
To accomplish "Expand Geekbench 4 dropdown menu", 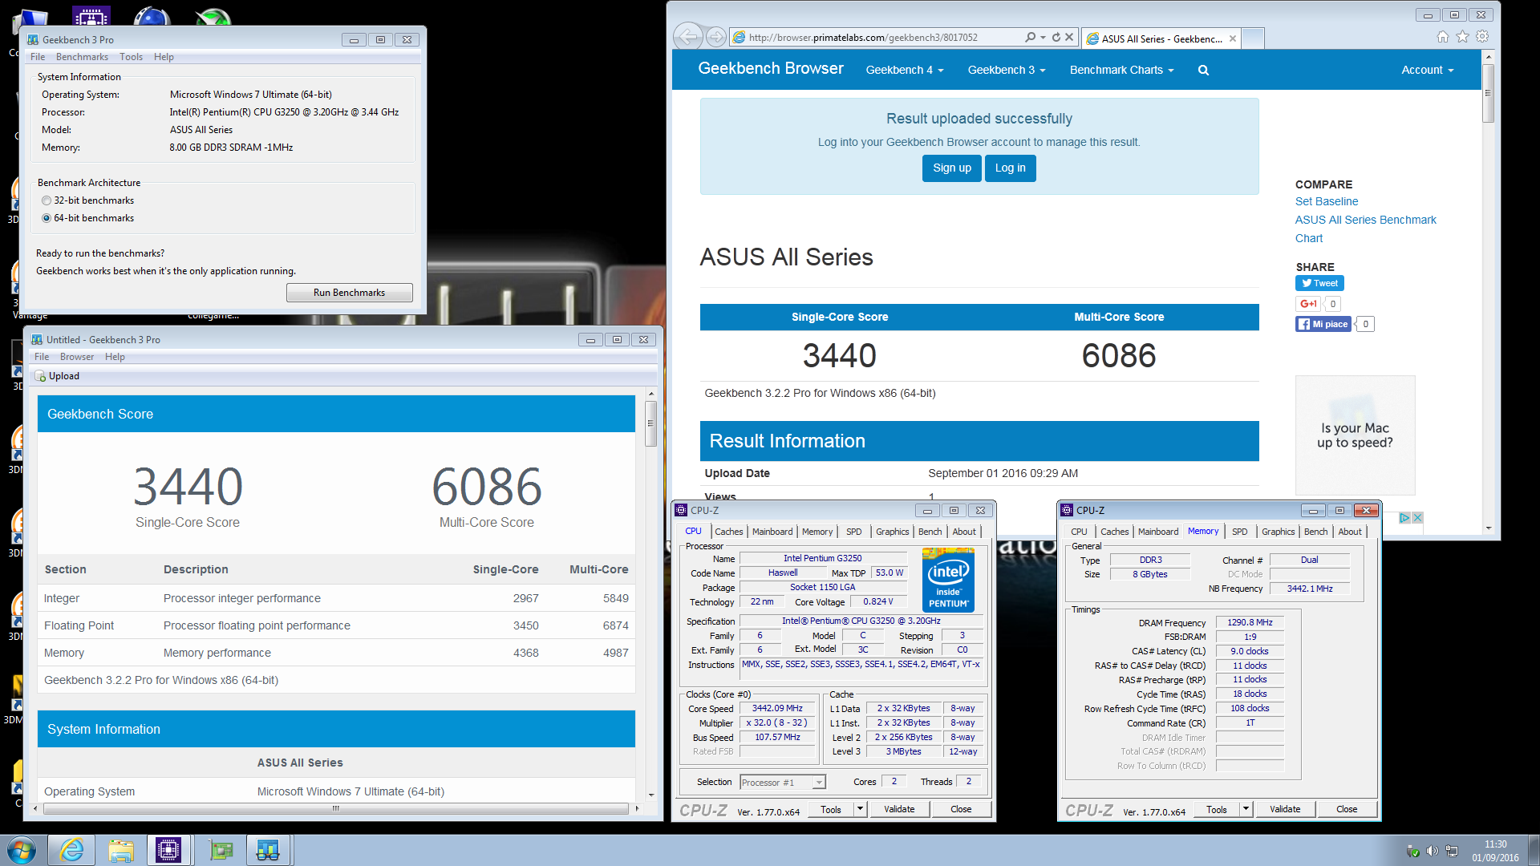I will 904,71.
